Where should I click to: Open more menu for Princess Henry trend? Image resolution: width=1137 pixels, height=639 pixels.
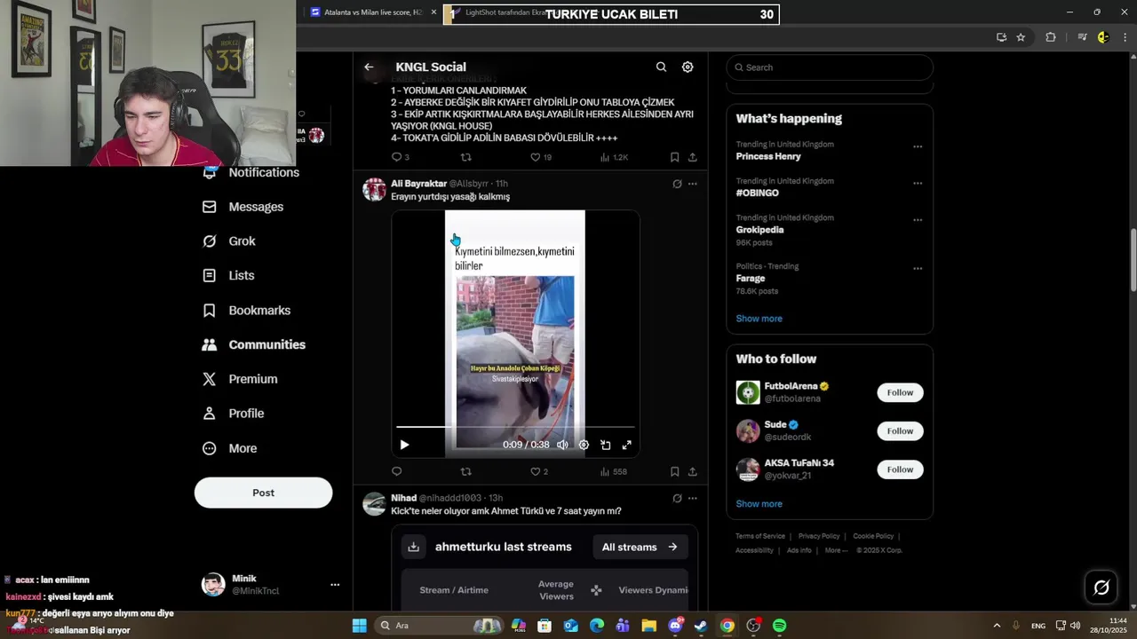click(x=918, y=146)
